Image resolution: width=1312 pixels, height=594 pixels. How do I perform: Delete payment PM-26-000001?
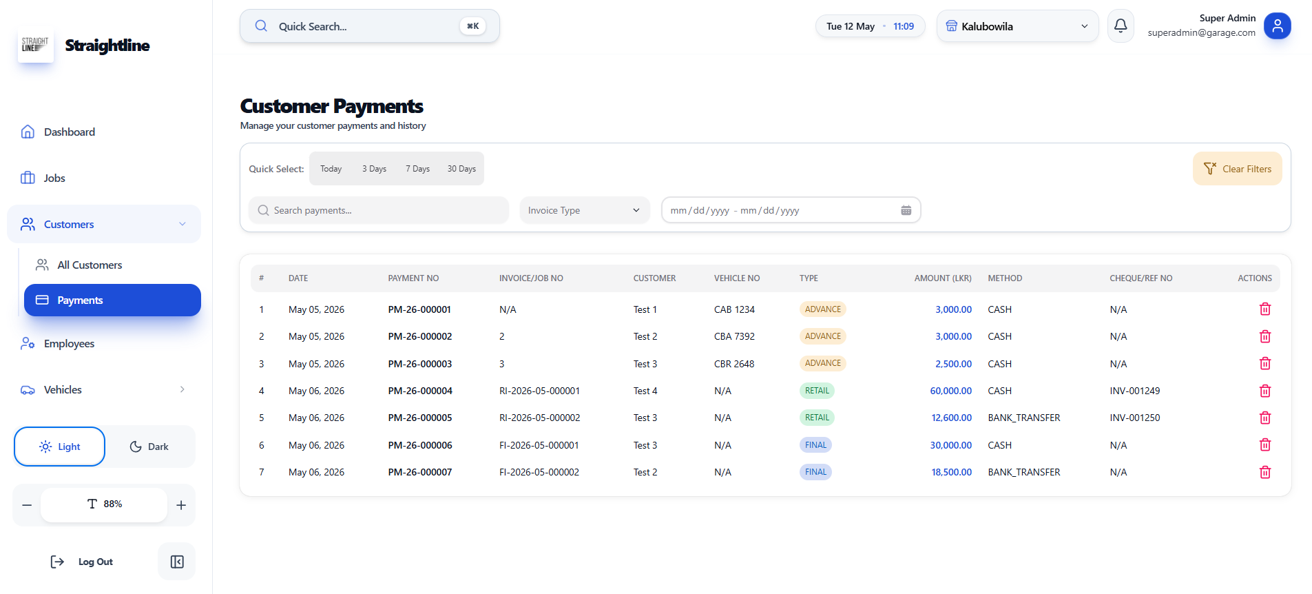pos(1264,309)
